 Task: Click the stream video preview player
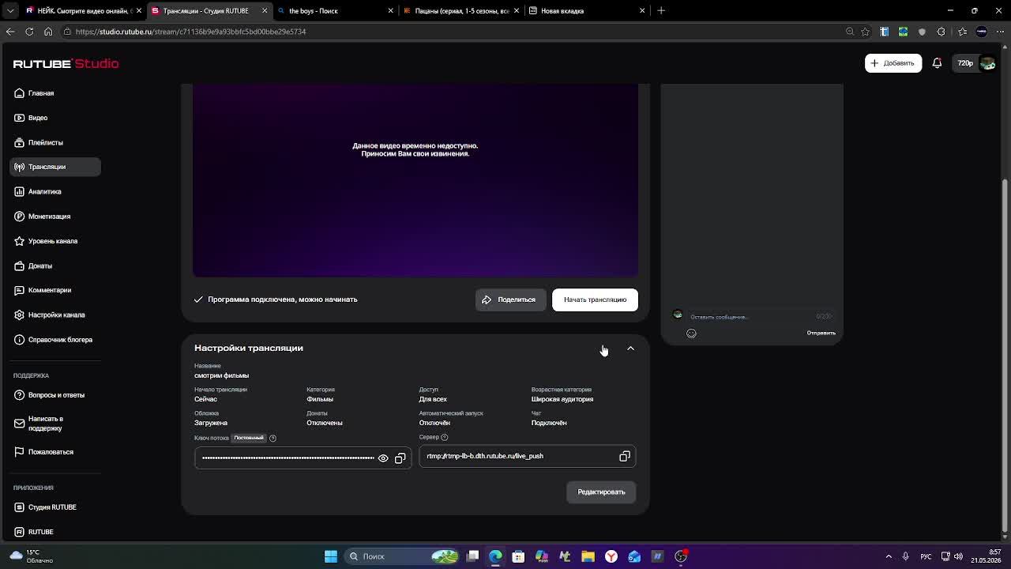coord(415,180)
